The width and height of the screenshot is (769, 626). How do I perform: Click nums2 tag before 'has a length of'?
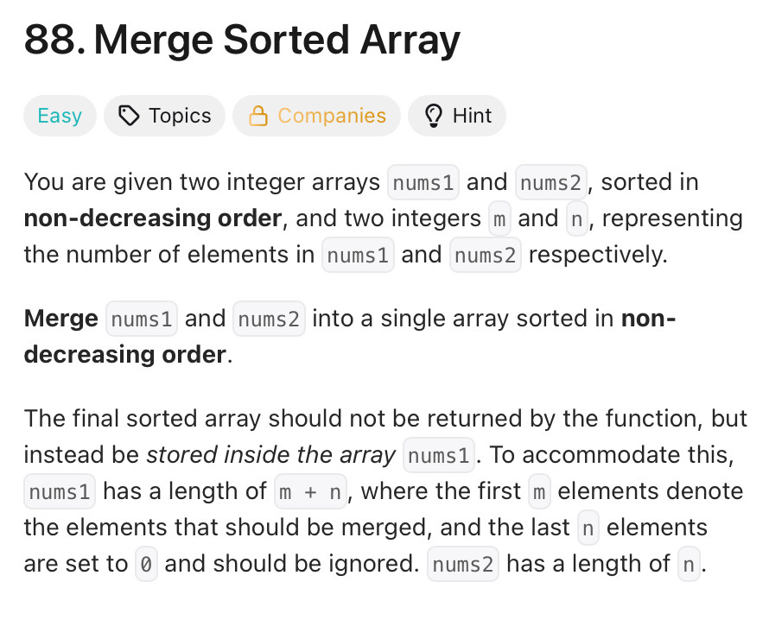click(463, 564)
